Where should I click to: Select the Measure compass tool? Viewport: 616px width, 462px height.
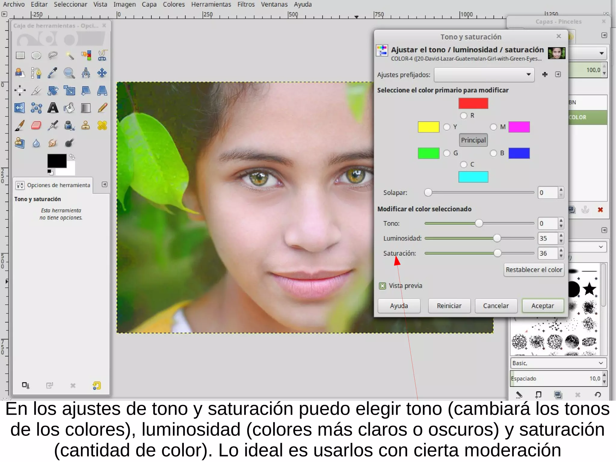[x=86, y=73]
